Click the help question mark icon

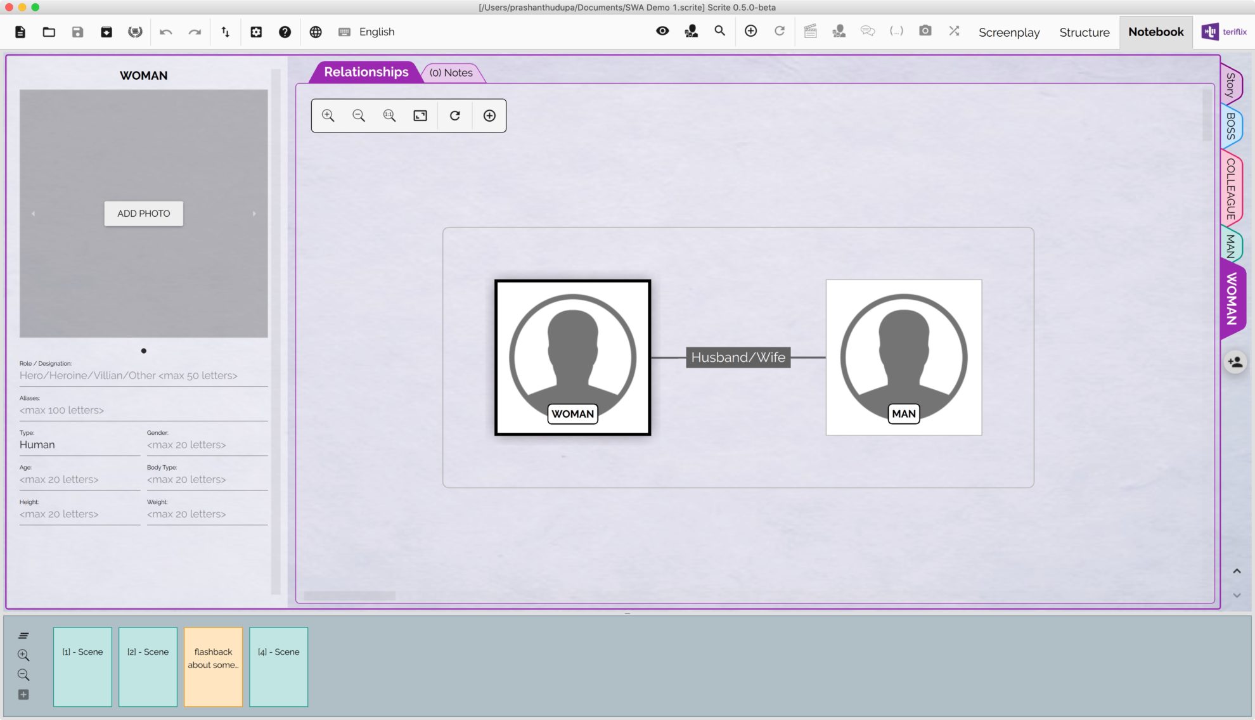(285, 32)
